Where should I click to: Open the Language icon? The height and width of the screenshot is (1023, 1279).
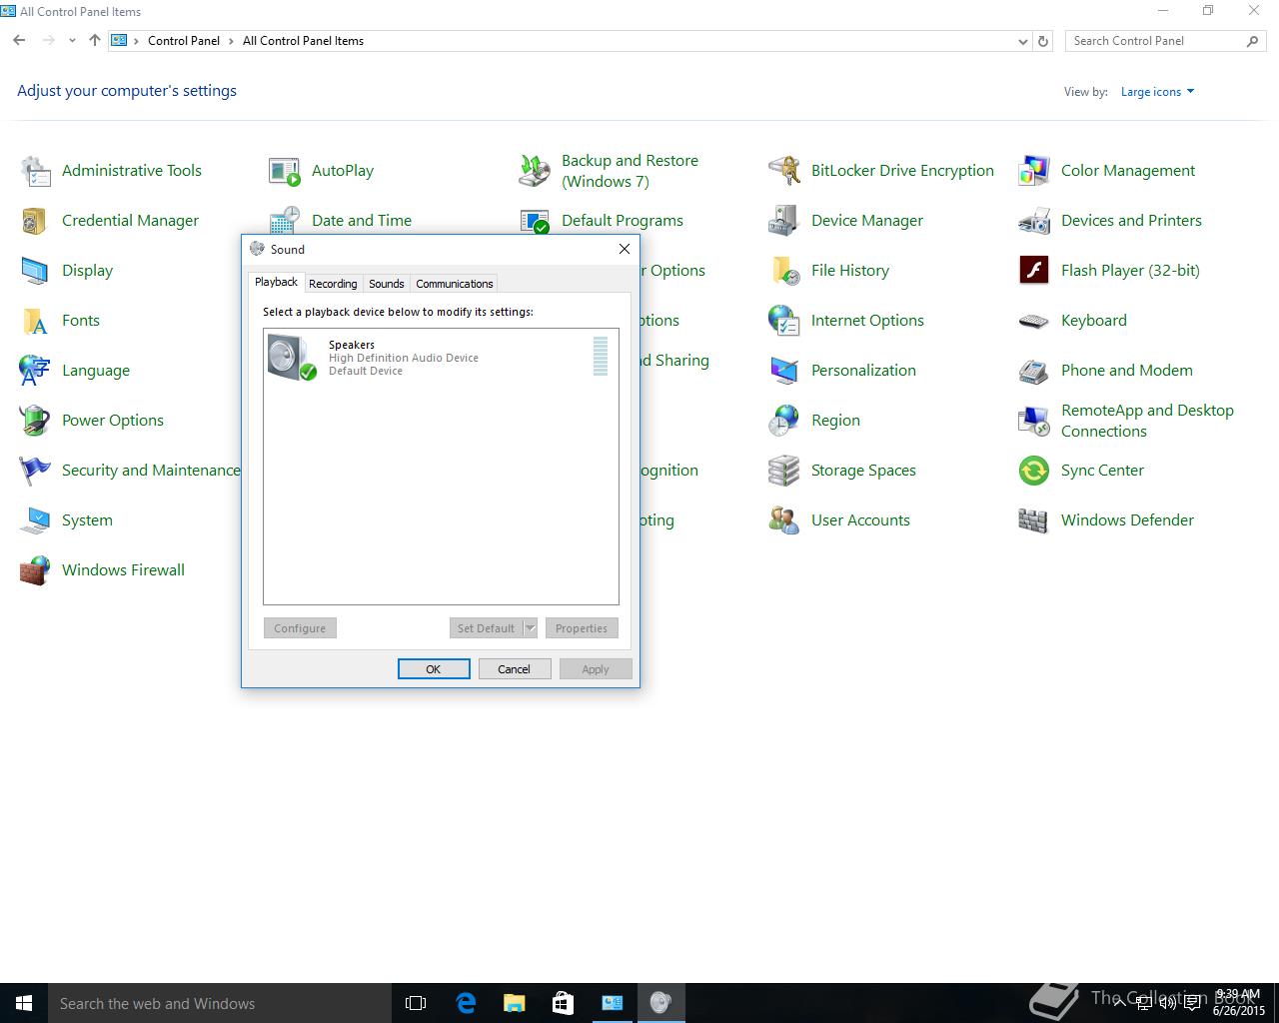[35, 371]
